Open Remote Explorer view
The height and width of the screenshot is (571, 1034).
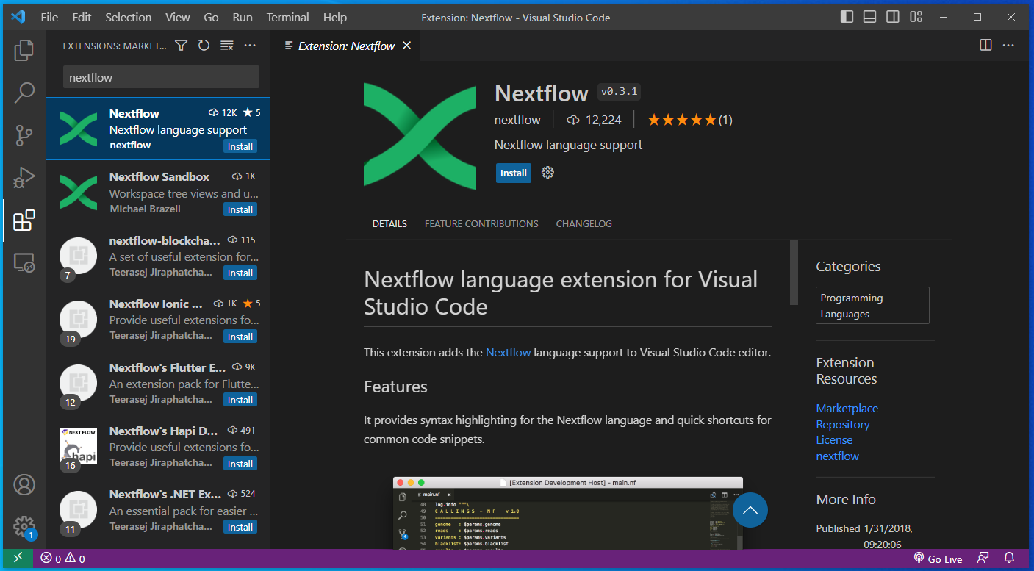[x=24, y=262]
